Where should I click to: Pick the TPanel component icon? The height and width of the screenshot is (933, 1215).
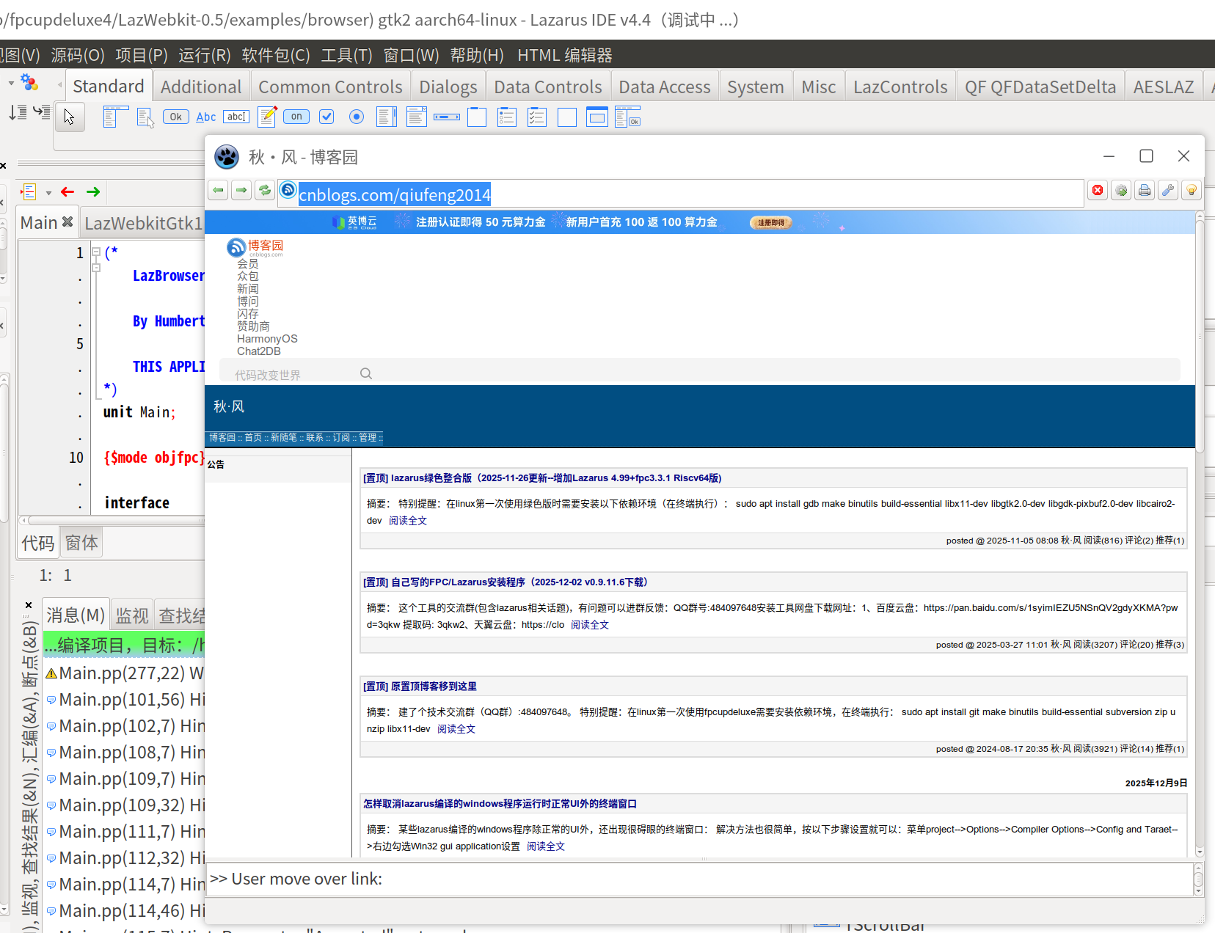567,117
